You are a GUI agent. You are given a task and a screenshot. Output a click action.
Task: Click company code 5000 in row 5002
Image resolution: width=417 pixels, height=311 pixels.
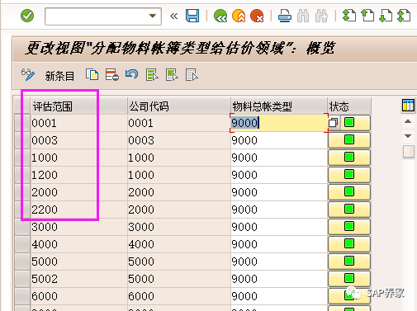pyautogui.click(x=179, y=279)
